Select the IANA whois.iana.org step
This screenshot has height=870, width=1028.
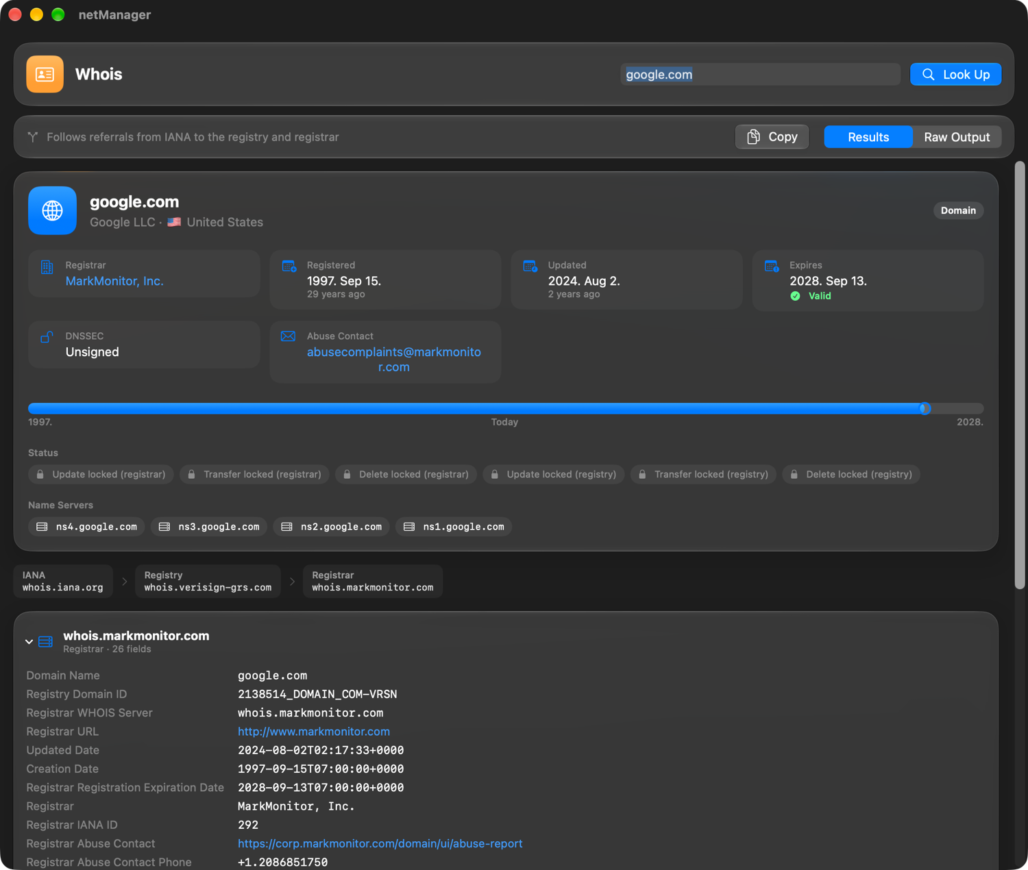tap(63, 582)
